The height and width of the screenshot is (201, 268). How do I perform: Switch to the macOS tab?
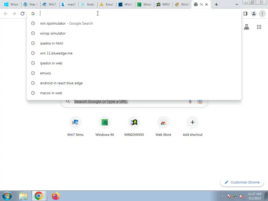[69, 4]
